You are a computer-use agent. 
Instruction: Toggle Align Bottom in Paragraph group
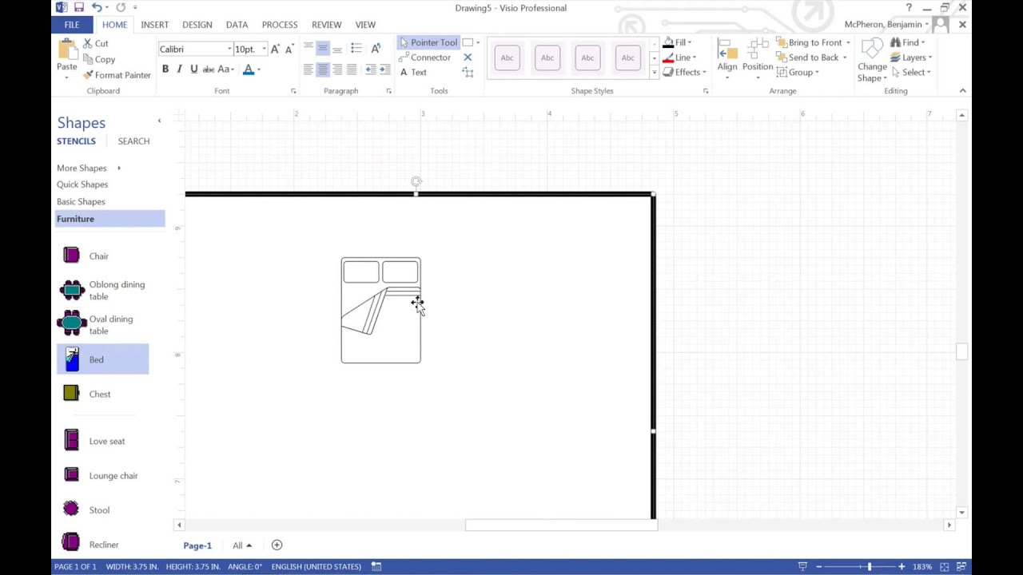(337, 49)
